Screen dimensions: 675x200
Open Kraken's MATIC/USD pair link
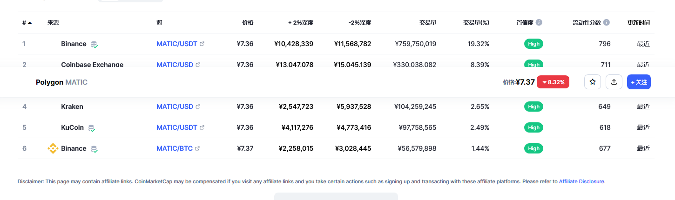(x=175, y=107)
